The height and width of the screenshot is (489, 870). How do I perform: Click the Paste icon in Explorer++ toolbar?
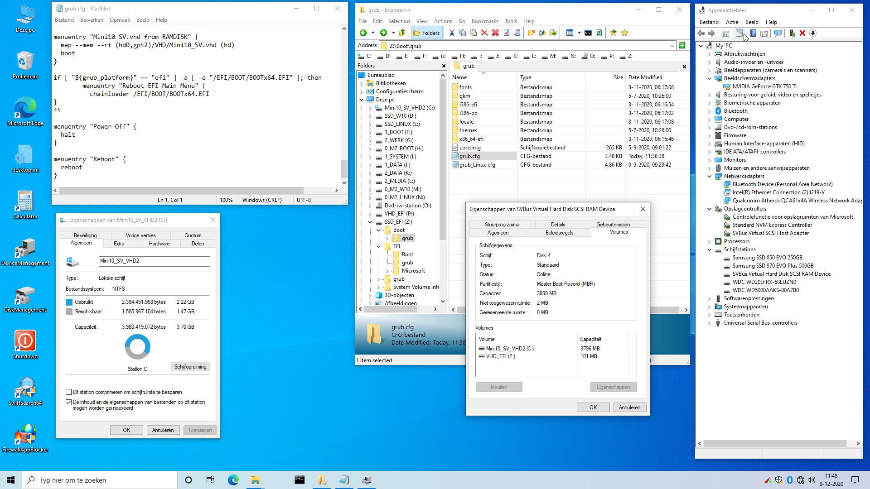(x=474, y=33)
